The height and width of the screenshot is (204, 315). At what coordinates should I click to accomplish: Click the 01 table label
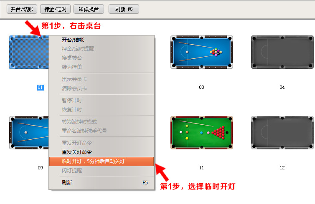click(x=41, y=87)
